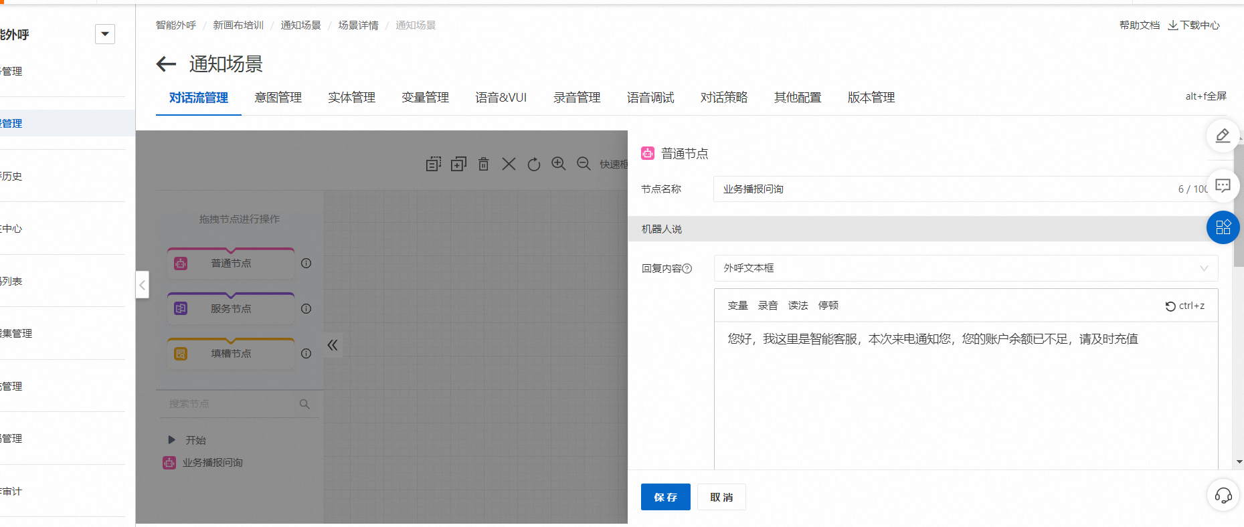1244x527 pixels.
Task: Click the copy node toolbar icon
Action: click(434, 164)
